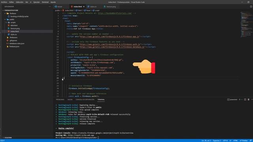Open the Archivo menu
Screen dimensions: 253x142
[4, 2]
